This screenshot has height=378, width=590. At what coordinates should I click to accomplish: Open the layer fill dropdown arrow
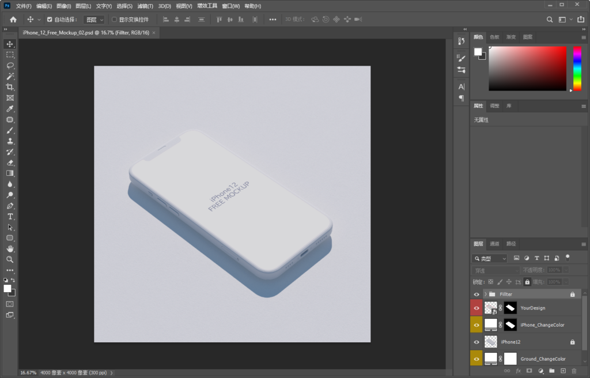coord(566,282)
